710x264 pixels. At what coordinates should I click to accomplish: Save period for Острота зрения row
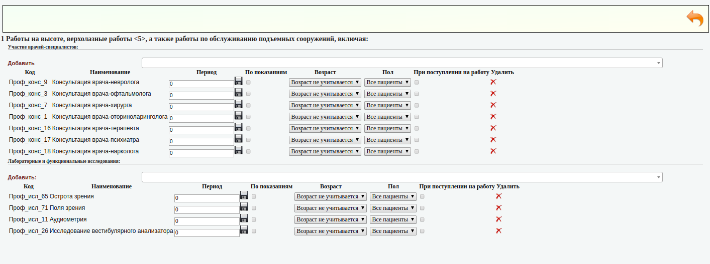coord(244,195)
